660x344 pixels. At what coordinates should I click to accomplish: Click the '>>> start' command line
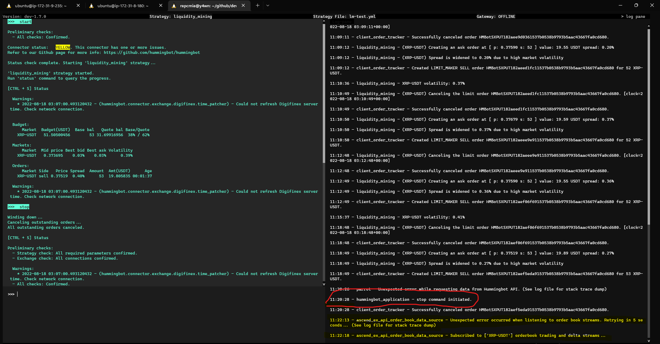[x=20, y=22]
